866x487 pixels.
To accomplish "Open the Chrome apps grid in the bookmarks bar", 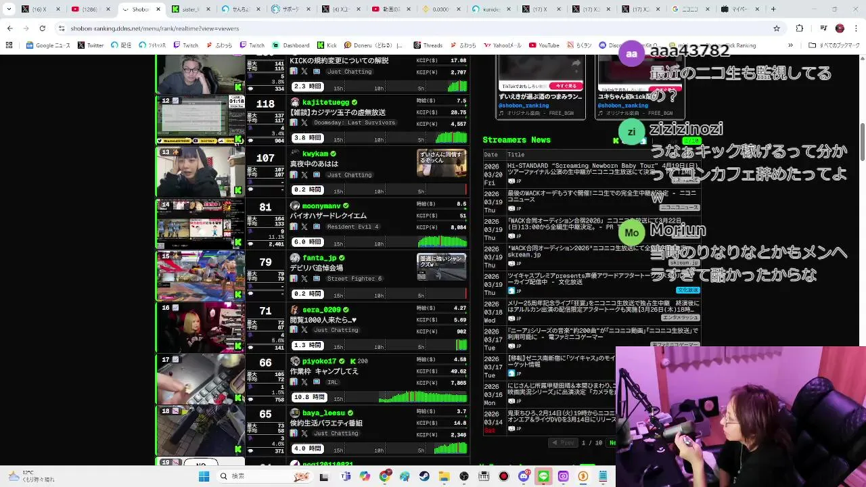I will coord(9,45).
